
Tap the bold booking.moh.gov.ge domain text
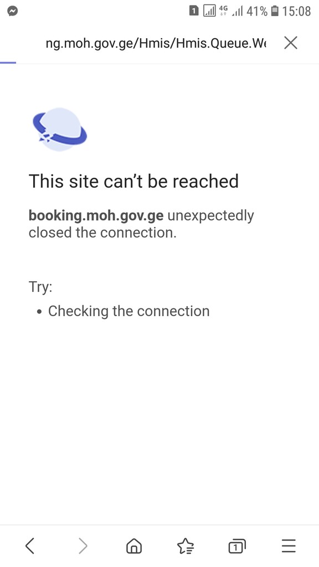[96, 216]
